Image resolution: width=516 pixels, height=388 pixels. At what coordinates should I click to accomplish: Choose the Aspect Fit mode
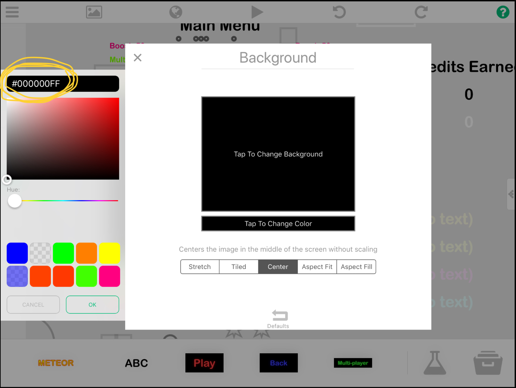pyautogui.click(x=317, y=267)
